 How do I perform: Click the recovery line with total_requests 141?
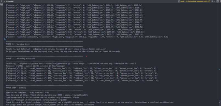(82, 76)
